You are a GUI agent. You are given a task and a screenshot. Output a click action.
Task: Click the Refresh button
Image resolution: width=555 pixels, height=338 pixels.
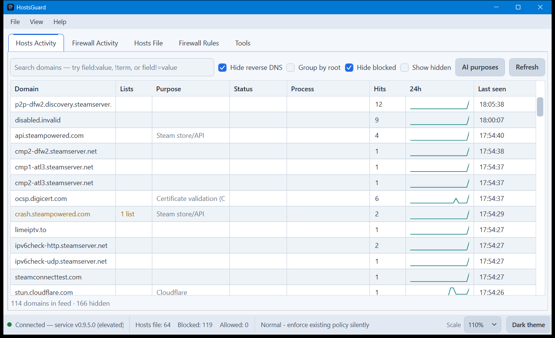(527, 67)
